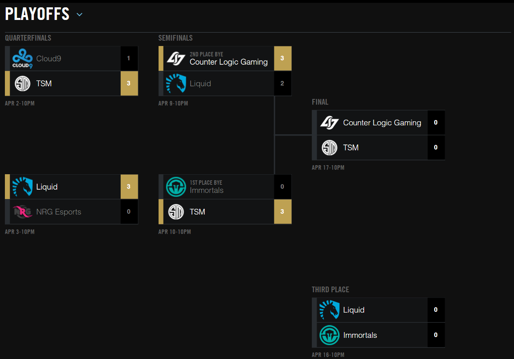Screen dimensions: 514x359
Task: Click TSM's score 0 in the final
Action: point(436,147)
